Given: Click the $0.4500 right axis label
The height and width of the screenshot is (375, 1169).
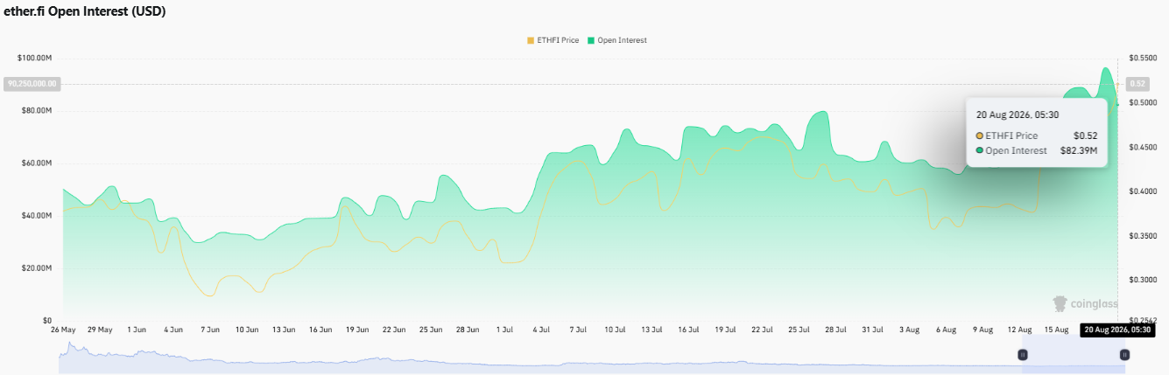Looking at the screenshot, I should 1142,147.
